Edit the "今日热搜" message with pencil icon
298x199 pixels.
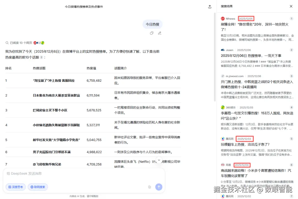click(x=160, y=33)
